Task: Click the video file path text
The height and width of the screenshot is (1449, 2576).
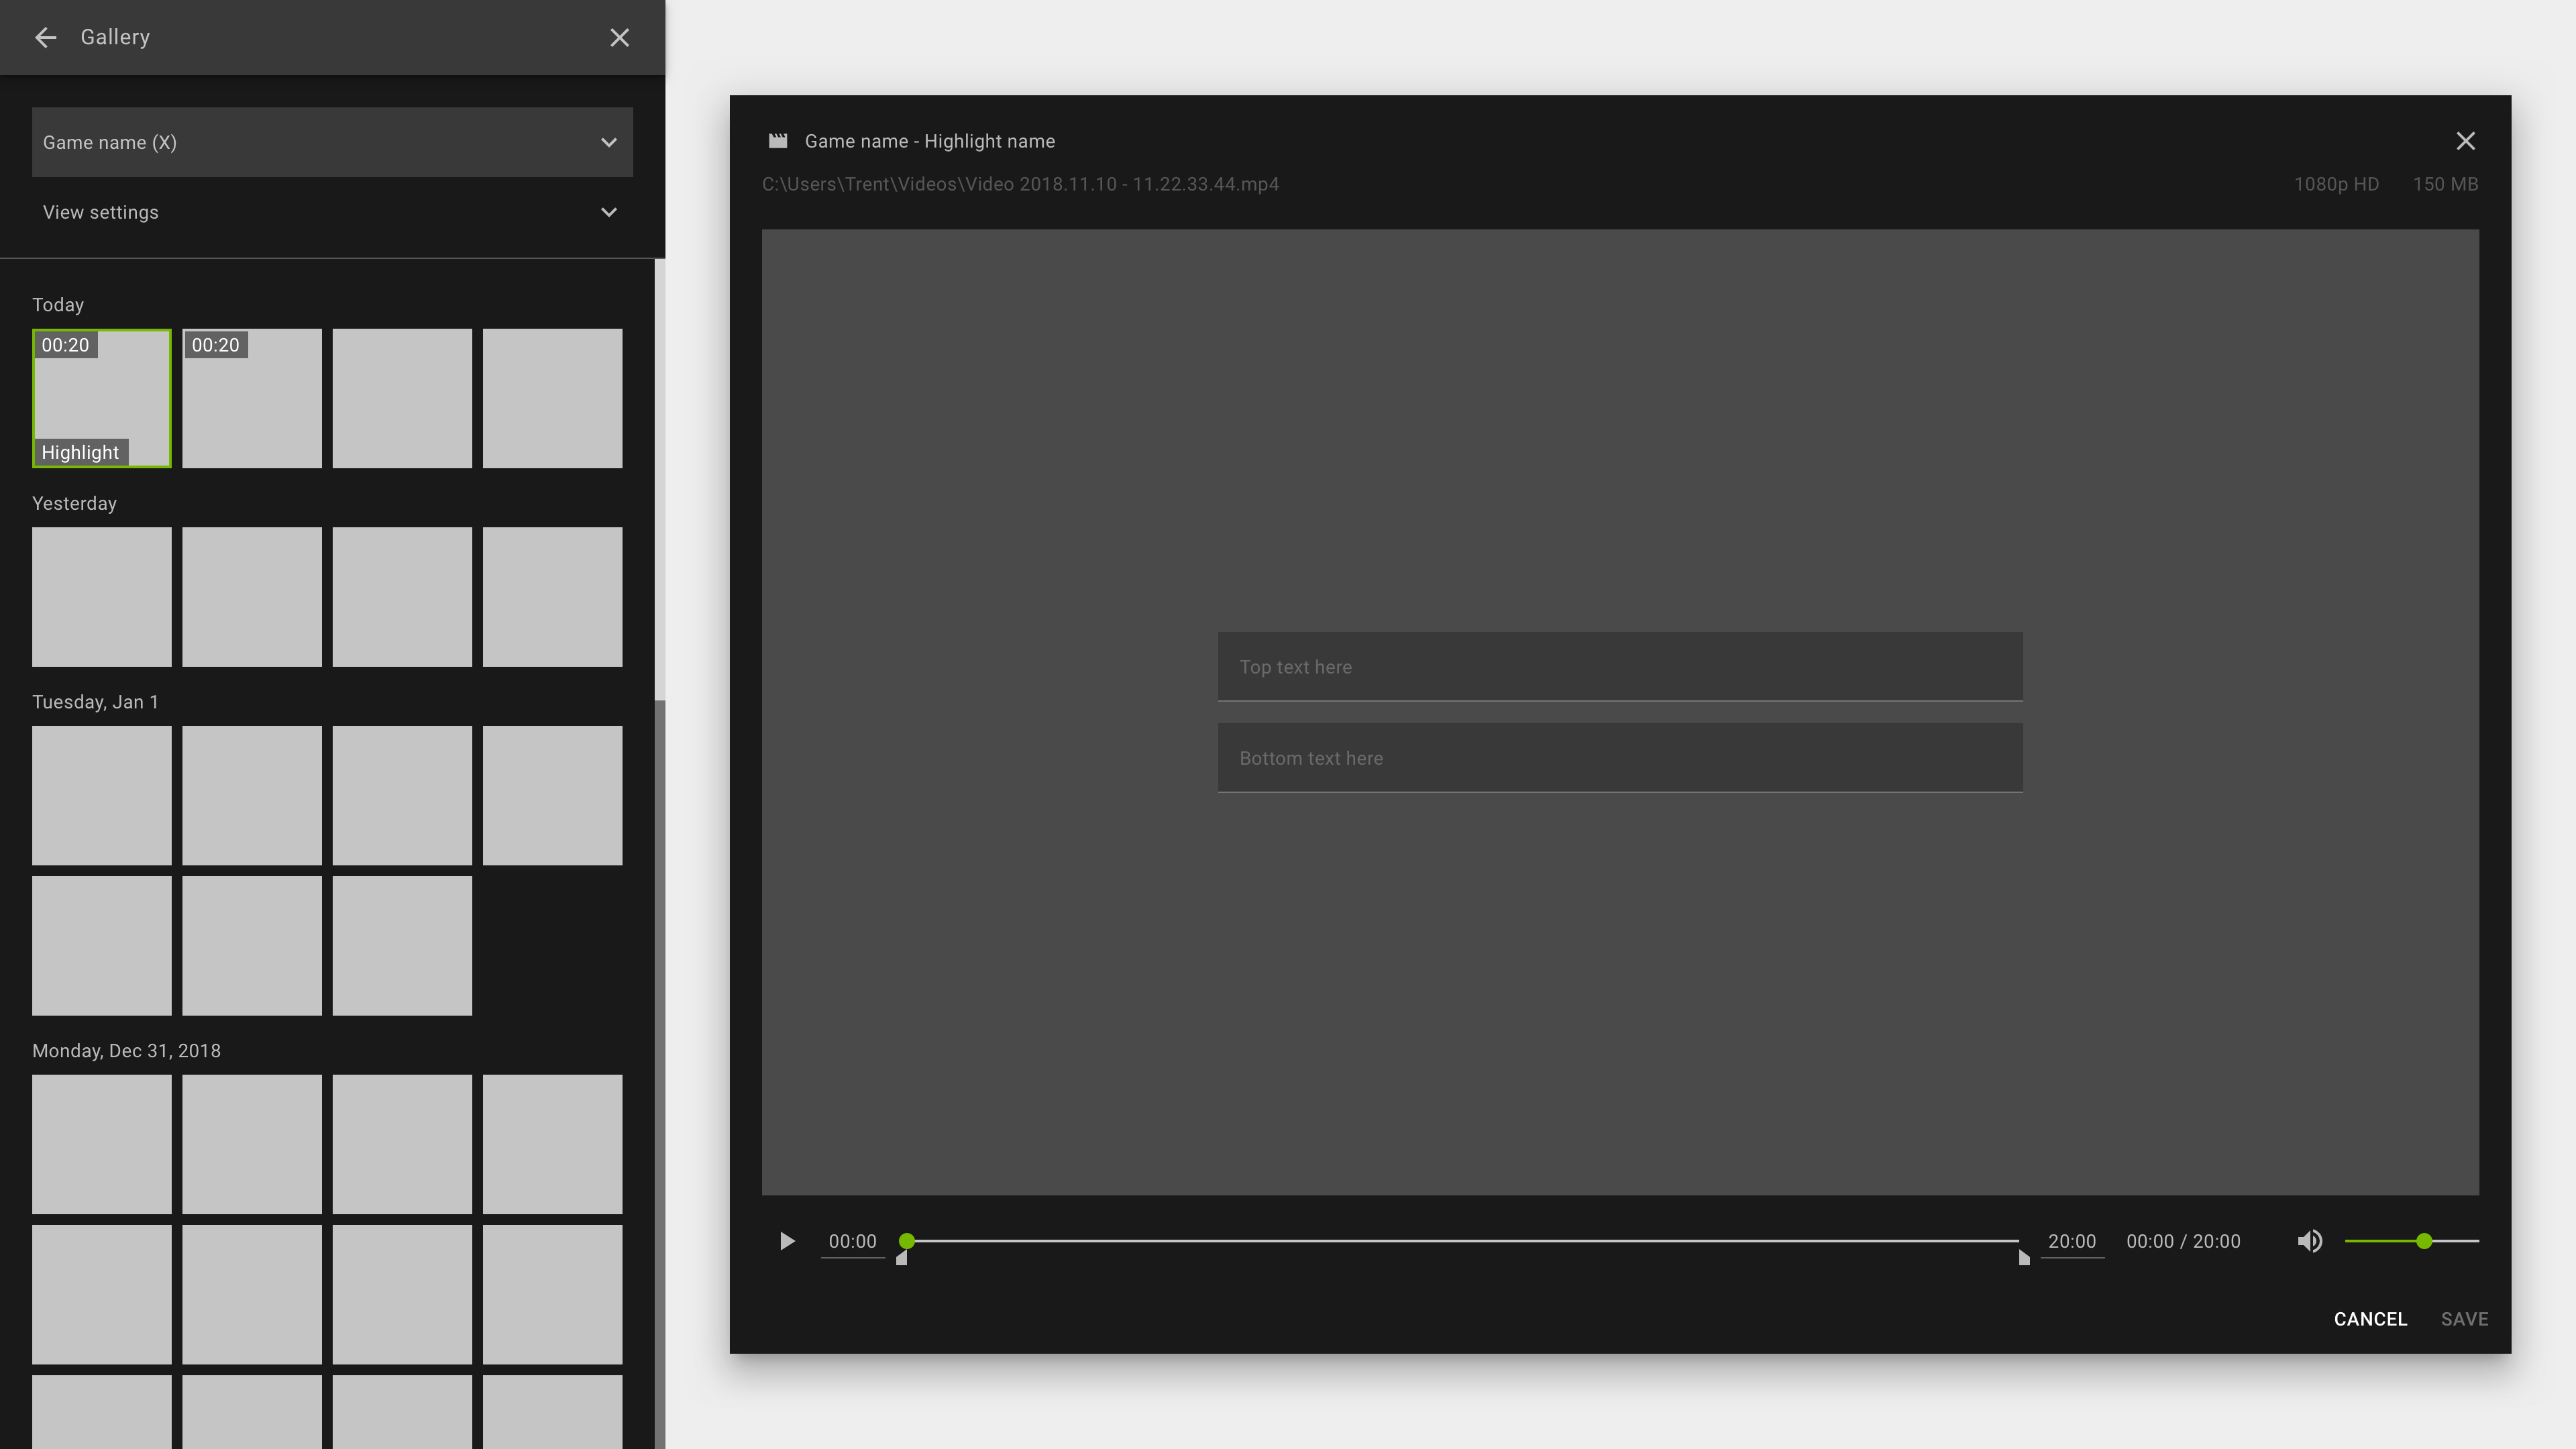Action: pos(1020,184)
